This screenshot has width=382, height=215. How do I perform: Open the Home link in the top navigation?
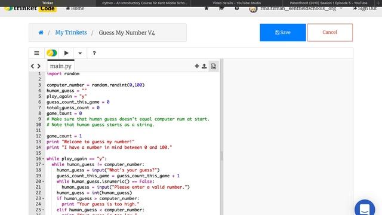click(x=75, y=8)
